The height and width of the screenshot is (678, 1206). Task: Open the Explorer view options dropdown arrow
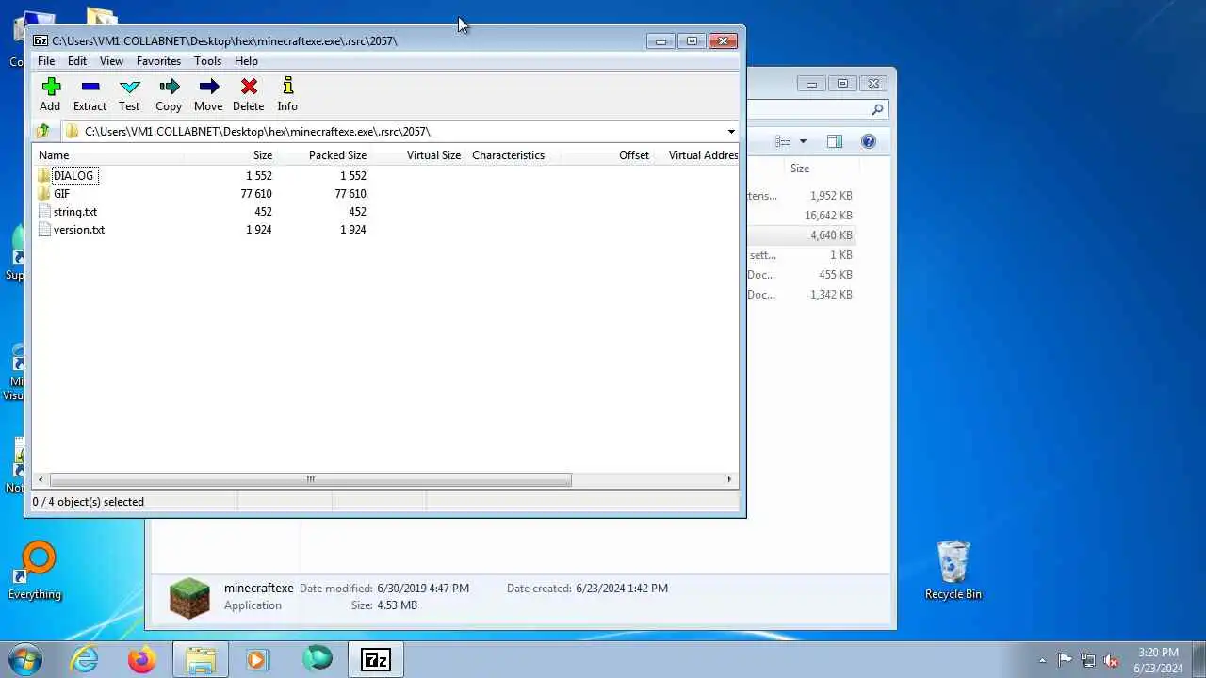click(803, 141)
